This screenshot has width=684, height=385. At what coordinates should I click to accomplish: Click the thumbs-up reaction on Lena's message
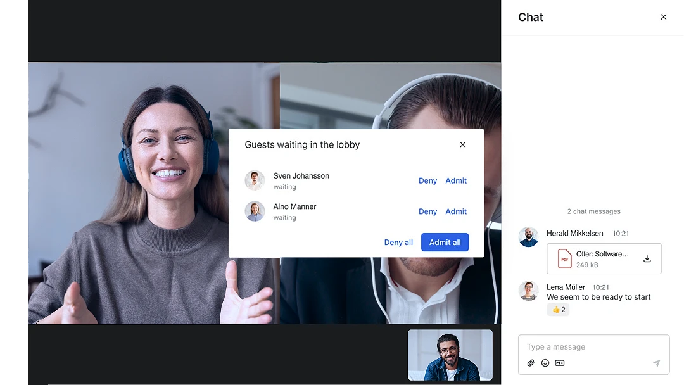click(557, 310)
